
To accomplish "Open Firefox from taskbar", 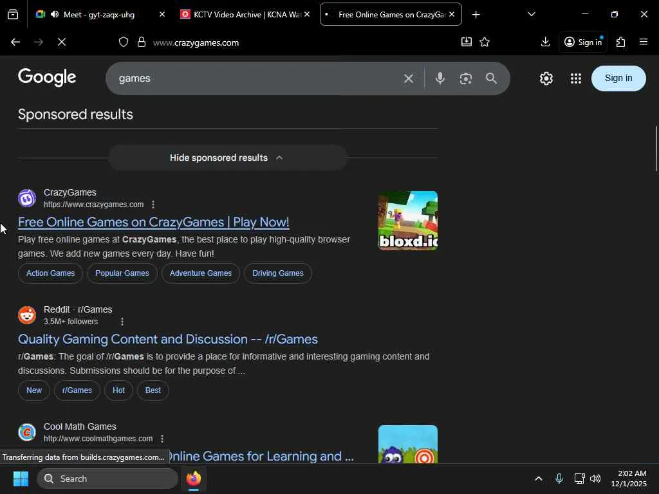I will tap(193, 479).
